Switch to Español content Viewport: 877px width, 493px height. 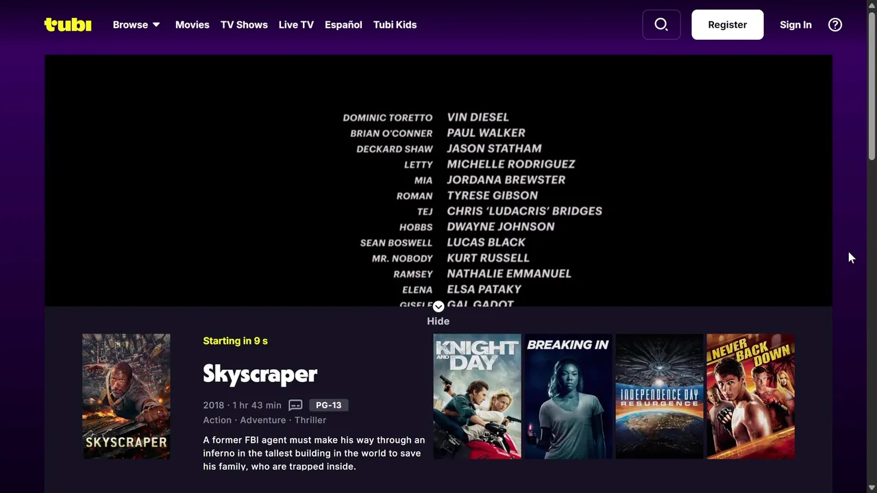(343, 25)
